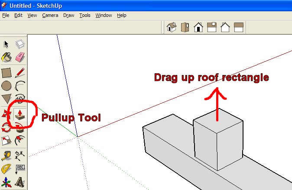
Task: Choose the Circle drawing tool
Action: pyautogui.click(x=6, y=86)
